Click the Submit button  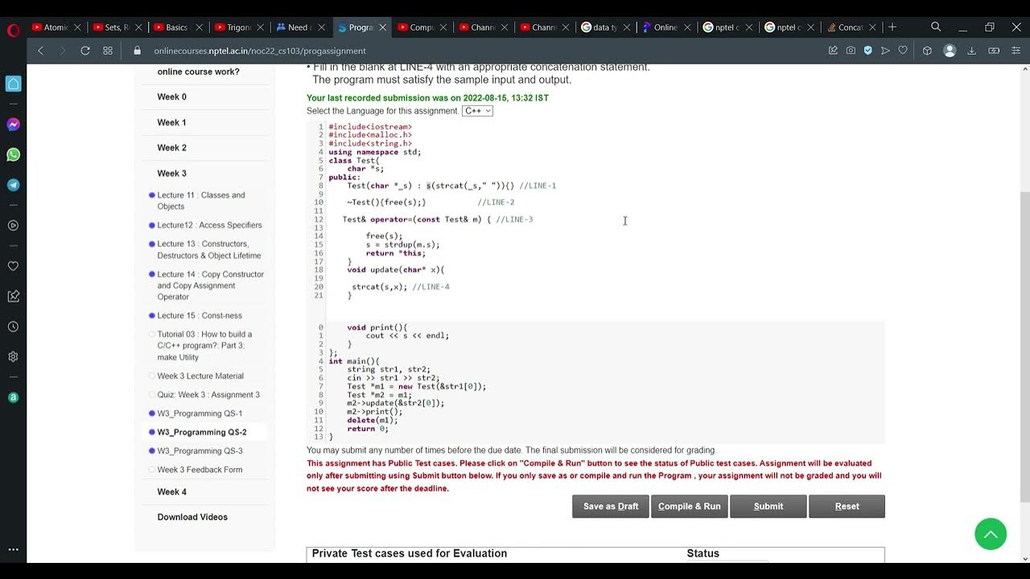click(x=768, y=507)
